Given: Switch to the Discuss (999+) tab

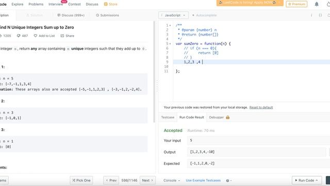Looking at the screenshot, I should (71, 15).
